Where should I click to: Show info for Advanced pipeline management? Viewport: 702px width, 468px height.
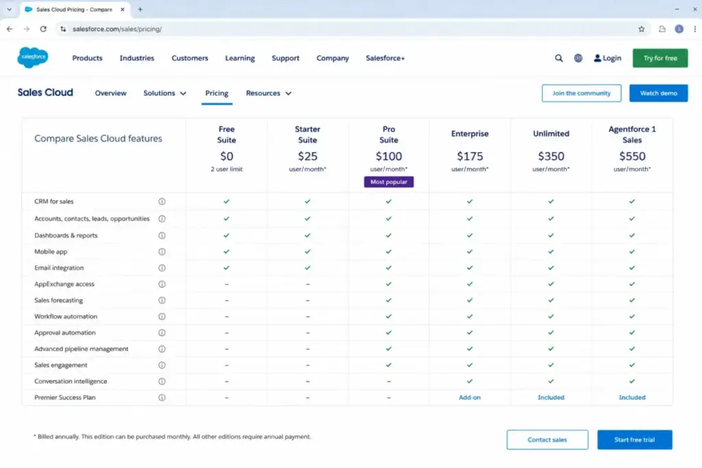click(162, 349)
